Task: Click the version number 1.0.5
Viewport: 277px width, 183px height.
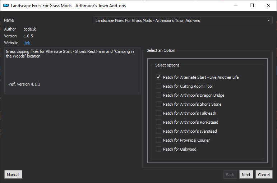Action: click(x=28, y=36)
